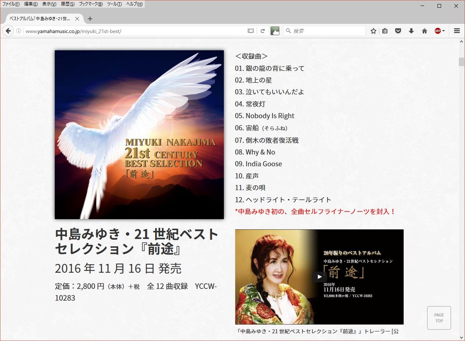This screenshot has height=341, width=465.
Task: Open the 履歴(S) menu
Action: tap(68, 4)
